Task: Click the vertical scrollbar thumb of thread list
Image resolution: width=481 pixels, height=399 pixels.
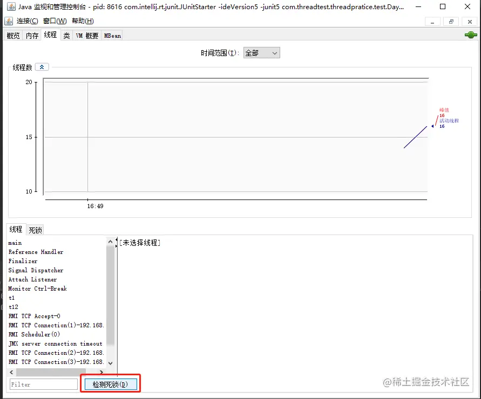Action: [111, 295]
